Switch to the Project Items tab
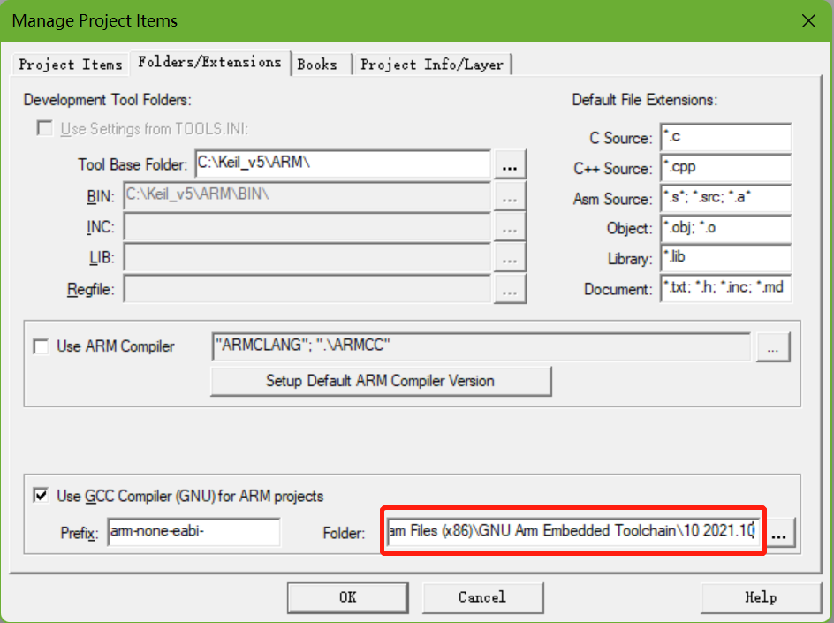834x623 pixels. pos(71,65)
